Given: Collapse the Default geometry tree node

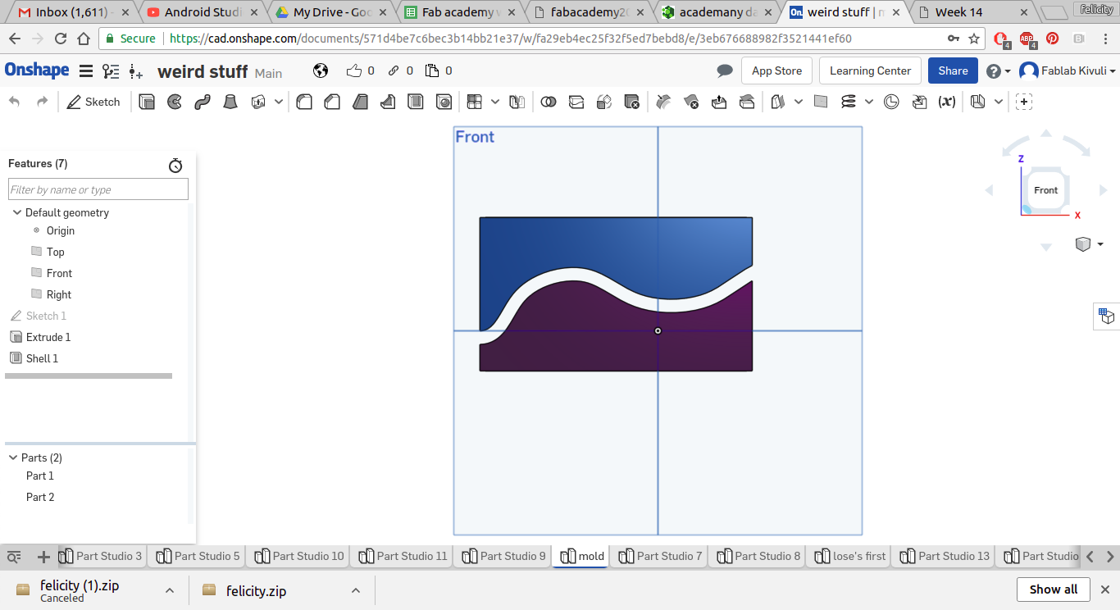Looking at the screenshot, I should coord(16,212).
